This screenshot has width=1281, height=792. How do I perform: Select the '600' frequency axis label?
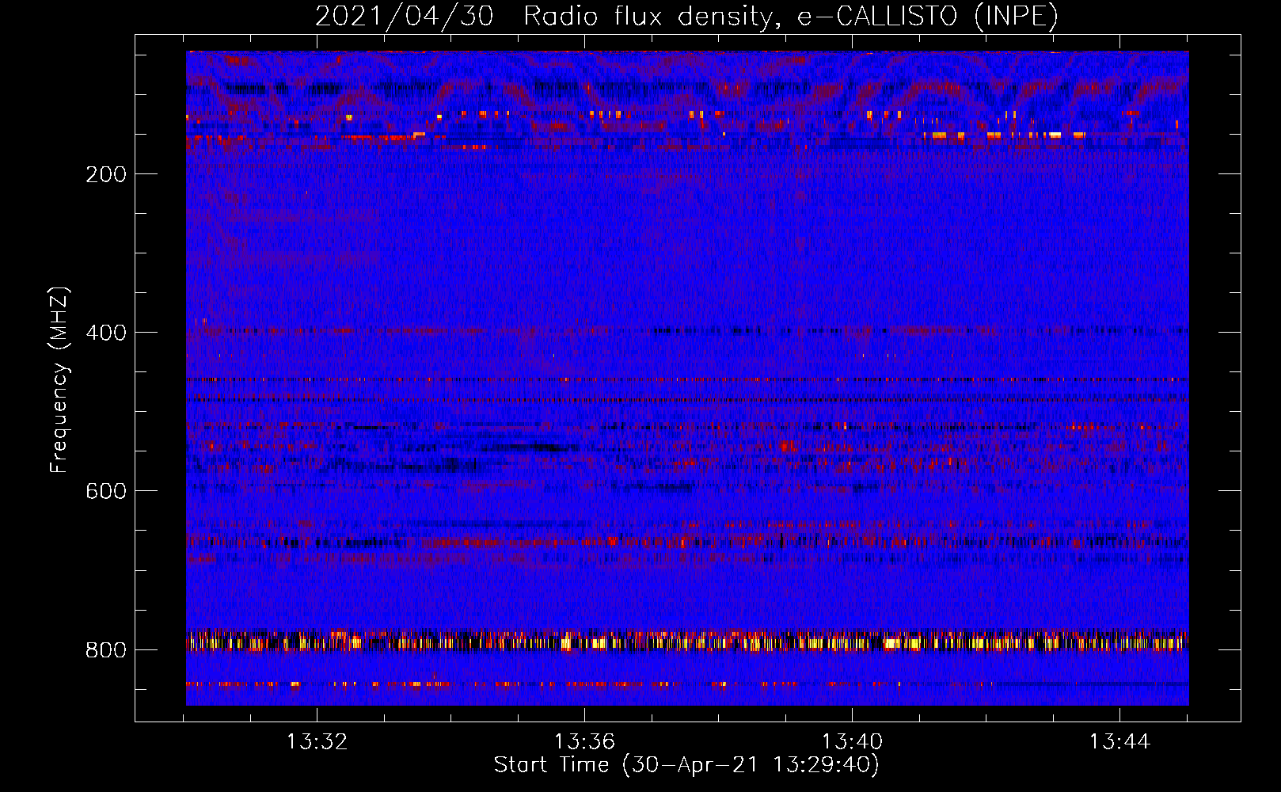point(106,491)
